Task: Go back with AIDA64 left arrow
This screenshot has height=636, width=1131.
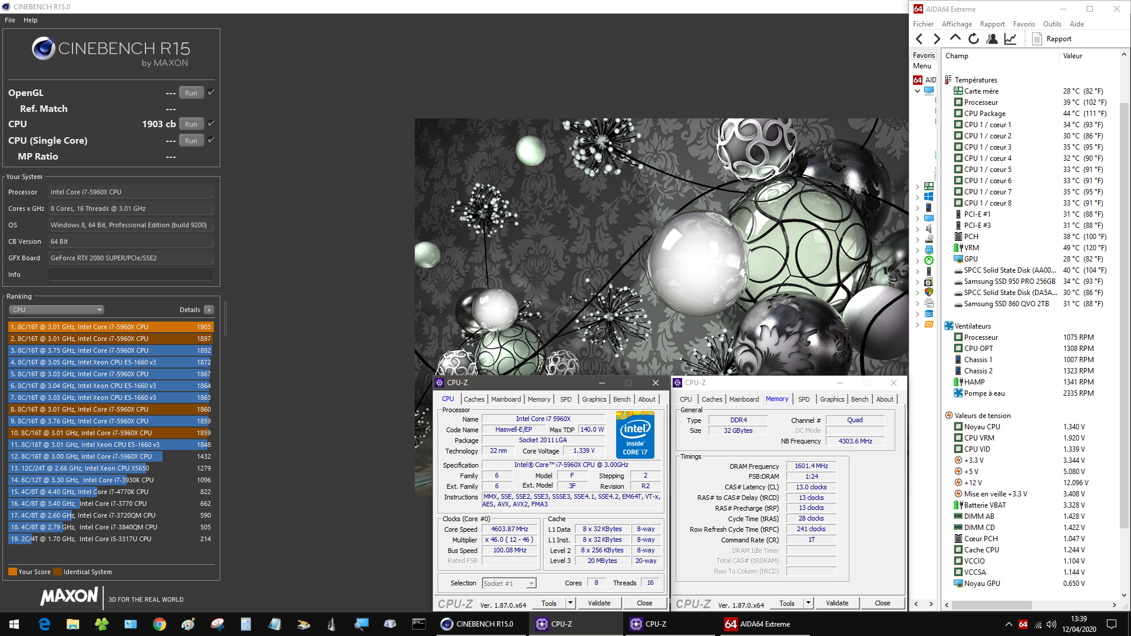Action: (x=920, y=39)
